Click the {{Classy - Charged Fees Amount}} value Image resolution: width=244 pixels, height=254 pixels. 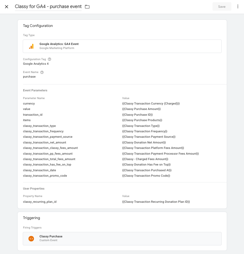coord(145,159)
